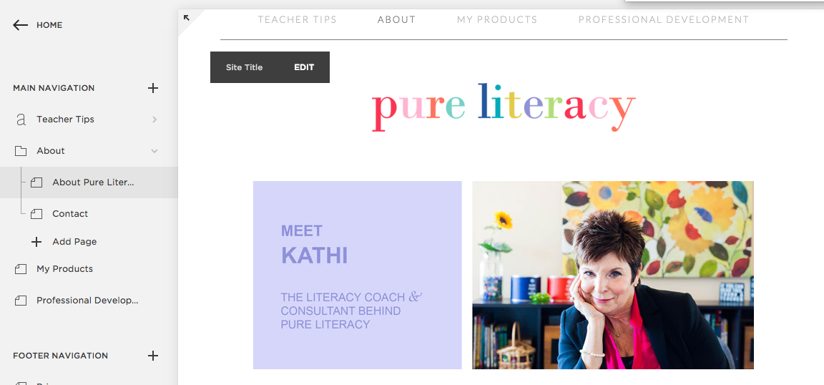
Task: Click the About folder icon
Action: pos(21,151)
